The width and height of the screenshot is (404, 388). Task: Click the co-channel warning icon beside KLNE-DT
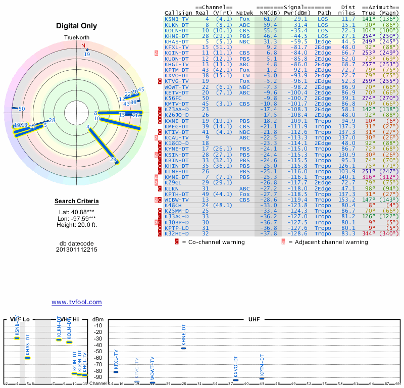coord(160,171)
